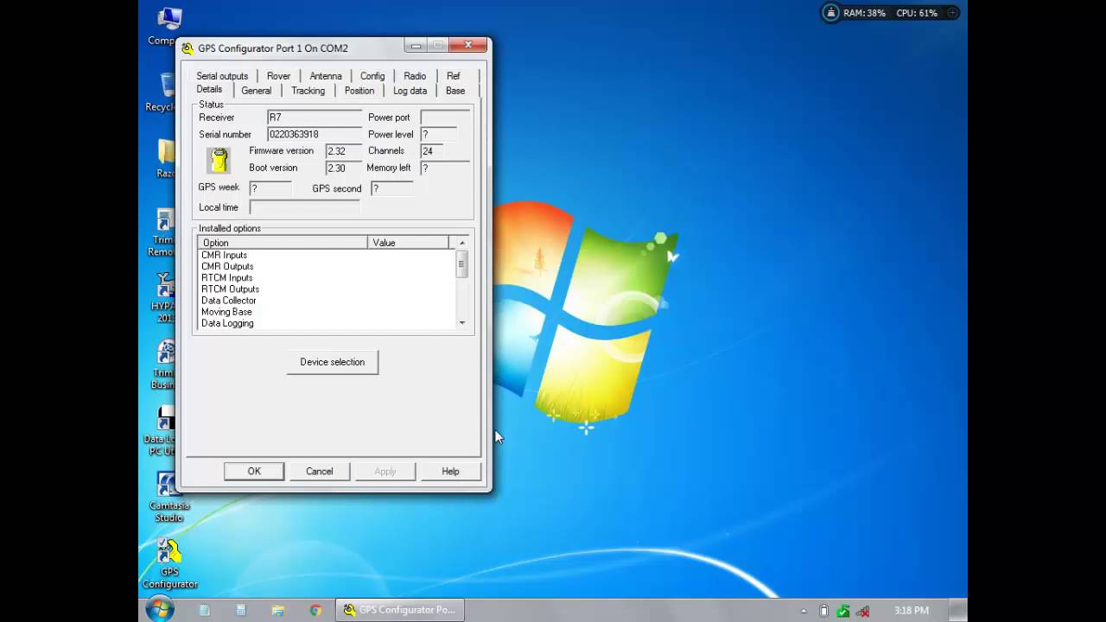Click the RAM meter gadget icon
Screen dimensions: 1106x622
pos(830,13)
